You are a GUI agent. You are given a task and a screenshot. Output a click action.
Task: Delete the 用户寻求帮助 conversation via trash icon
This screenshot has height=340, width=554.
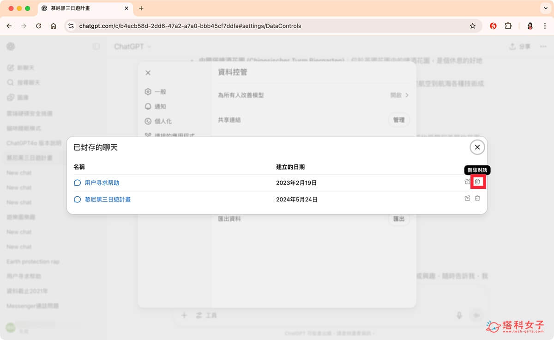click(x=477, y=182)
